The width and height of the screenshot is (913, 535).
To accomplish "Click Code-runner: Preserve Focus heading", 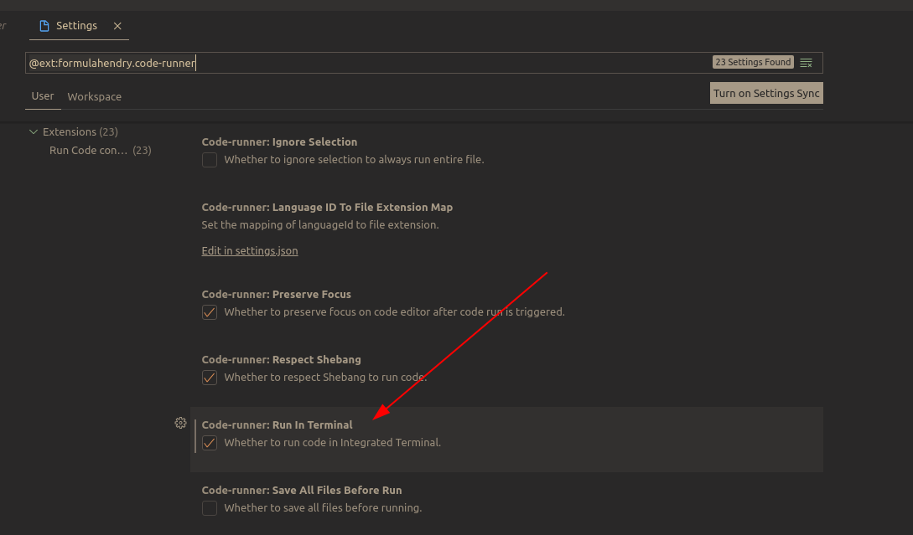I will point(277,294).
